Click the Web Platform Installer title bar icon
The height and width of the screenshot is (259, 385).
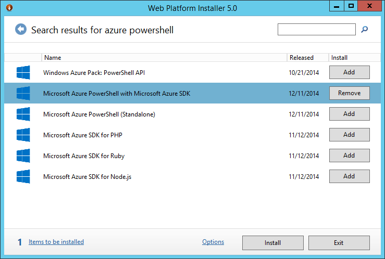8,8
